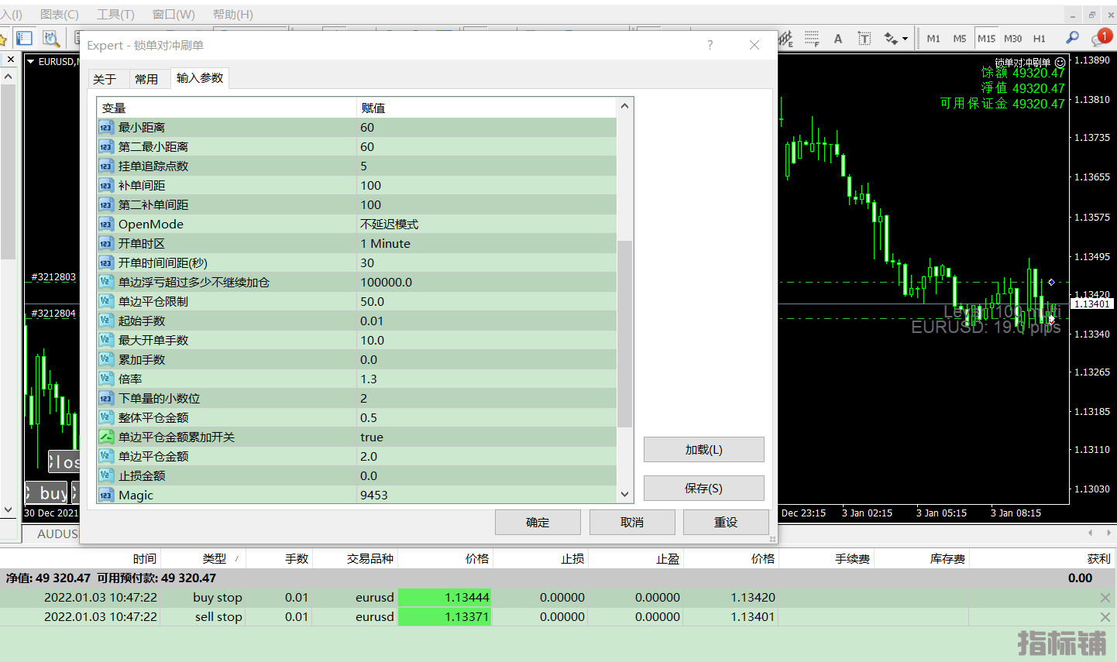Switch chart to M5 timeframe
This screenshot has height=662, width=1117.
point(960,38)
